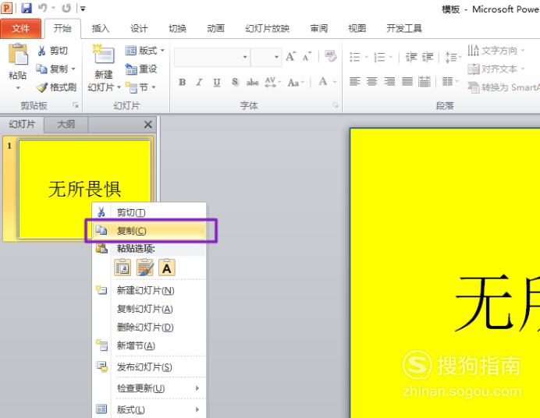Toggle Center text alignment
This screenshot has width=540, height=418.
[372, 82]
